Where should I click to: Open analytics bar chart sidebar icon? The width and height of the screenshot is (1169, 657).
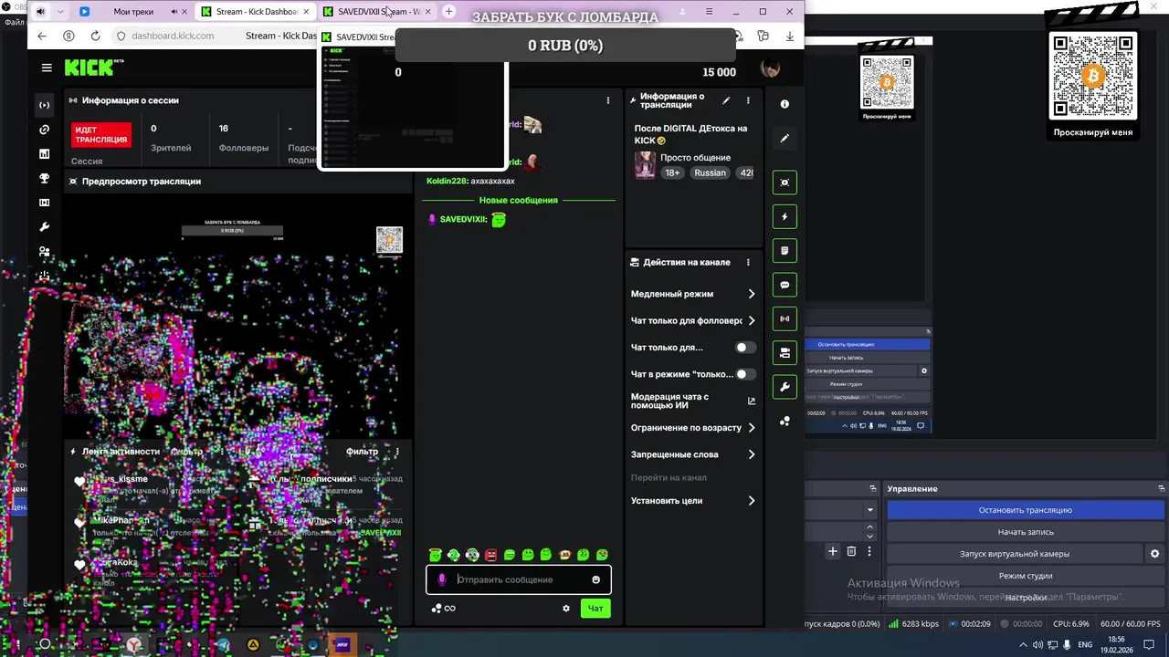pyautogui.click(x=44, y=153)
